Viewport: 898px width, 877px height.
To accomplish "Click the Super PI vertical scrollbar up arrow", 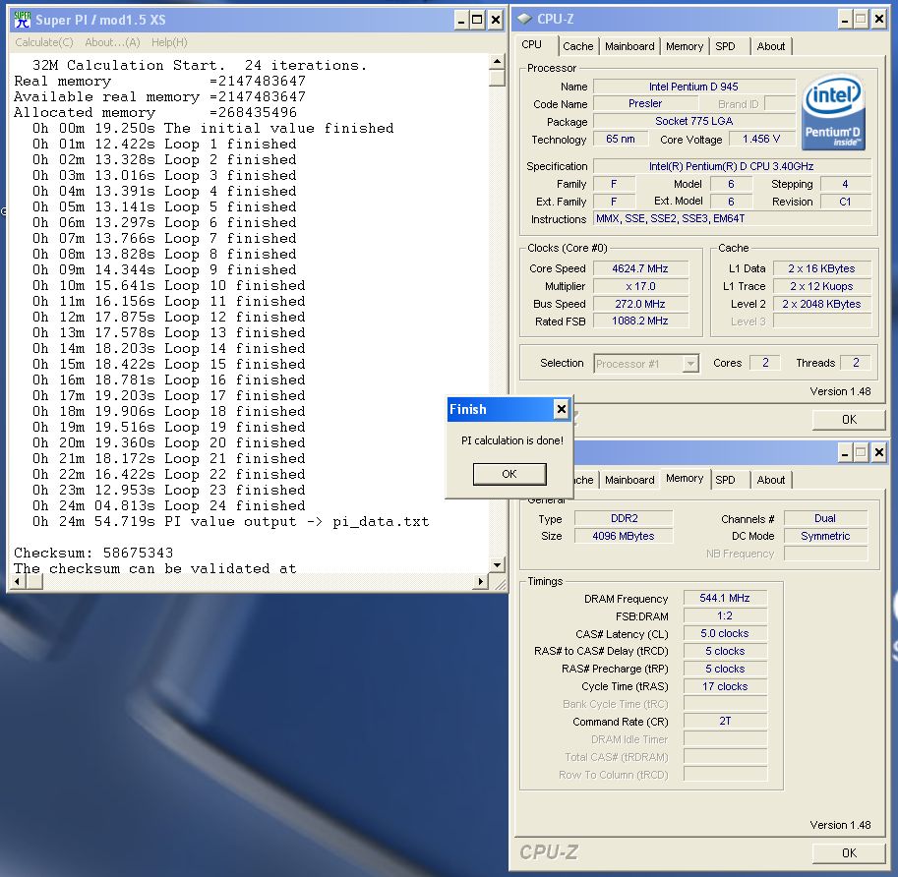I will tap(497, 61).
